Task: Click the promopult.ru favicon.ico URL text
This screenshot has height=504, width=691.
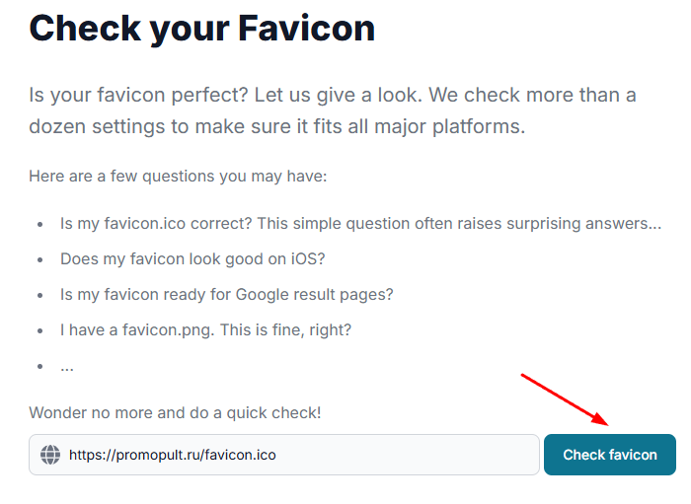Action: [173, 455]
